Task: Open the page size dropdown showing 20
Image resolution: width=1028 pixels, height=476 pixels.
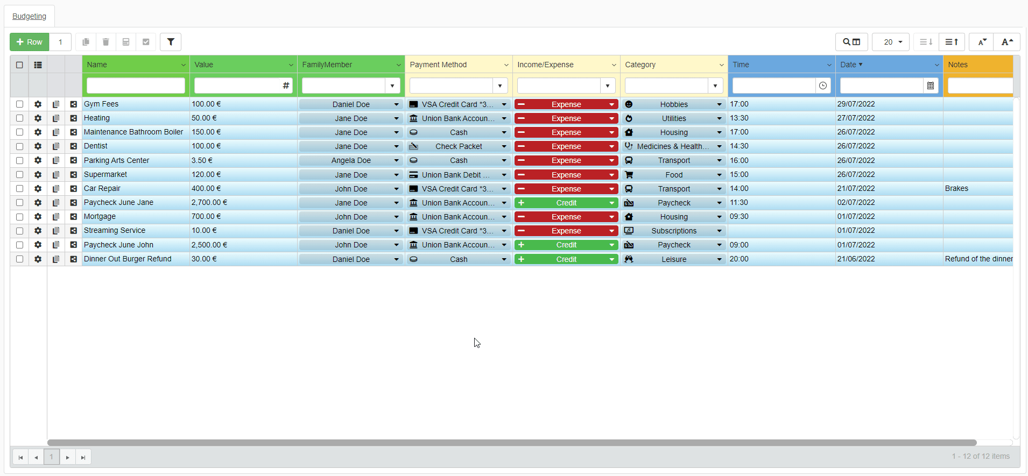Action: 891,42
